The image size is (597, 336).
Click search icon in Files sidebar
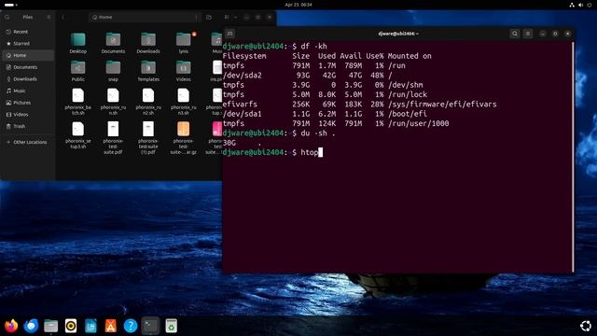point(7,17)
